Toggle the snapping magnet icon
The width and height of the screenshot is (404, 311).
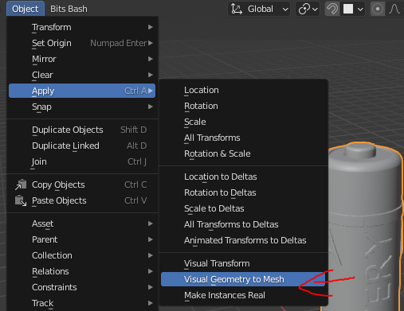332,9
